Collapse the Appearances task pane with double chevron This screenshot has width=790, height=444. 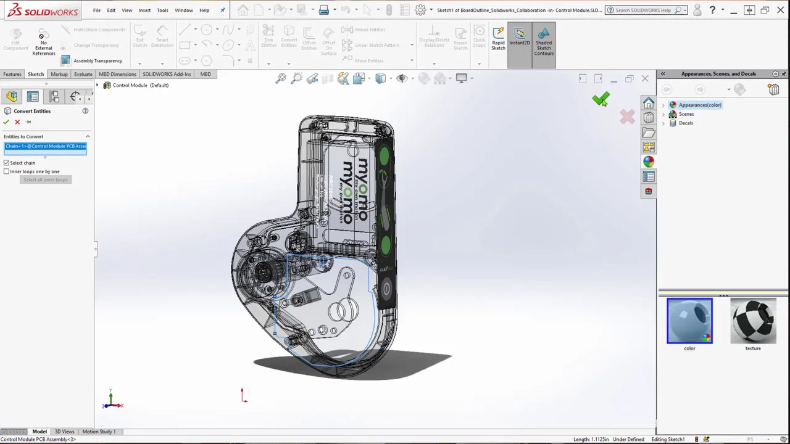click(x=663, y=74)
